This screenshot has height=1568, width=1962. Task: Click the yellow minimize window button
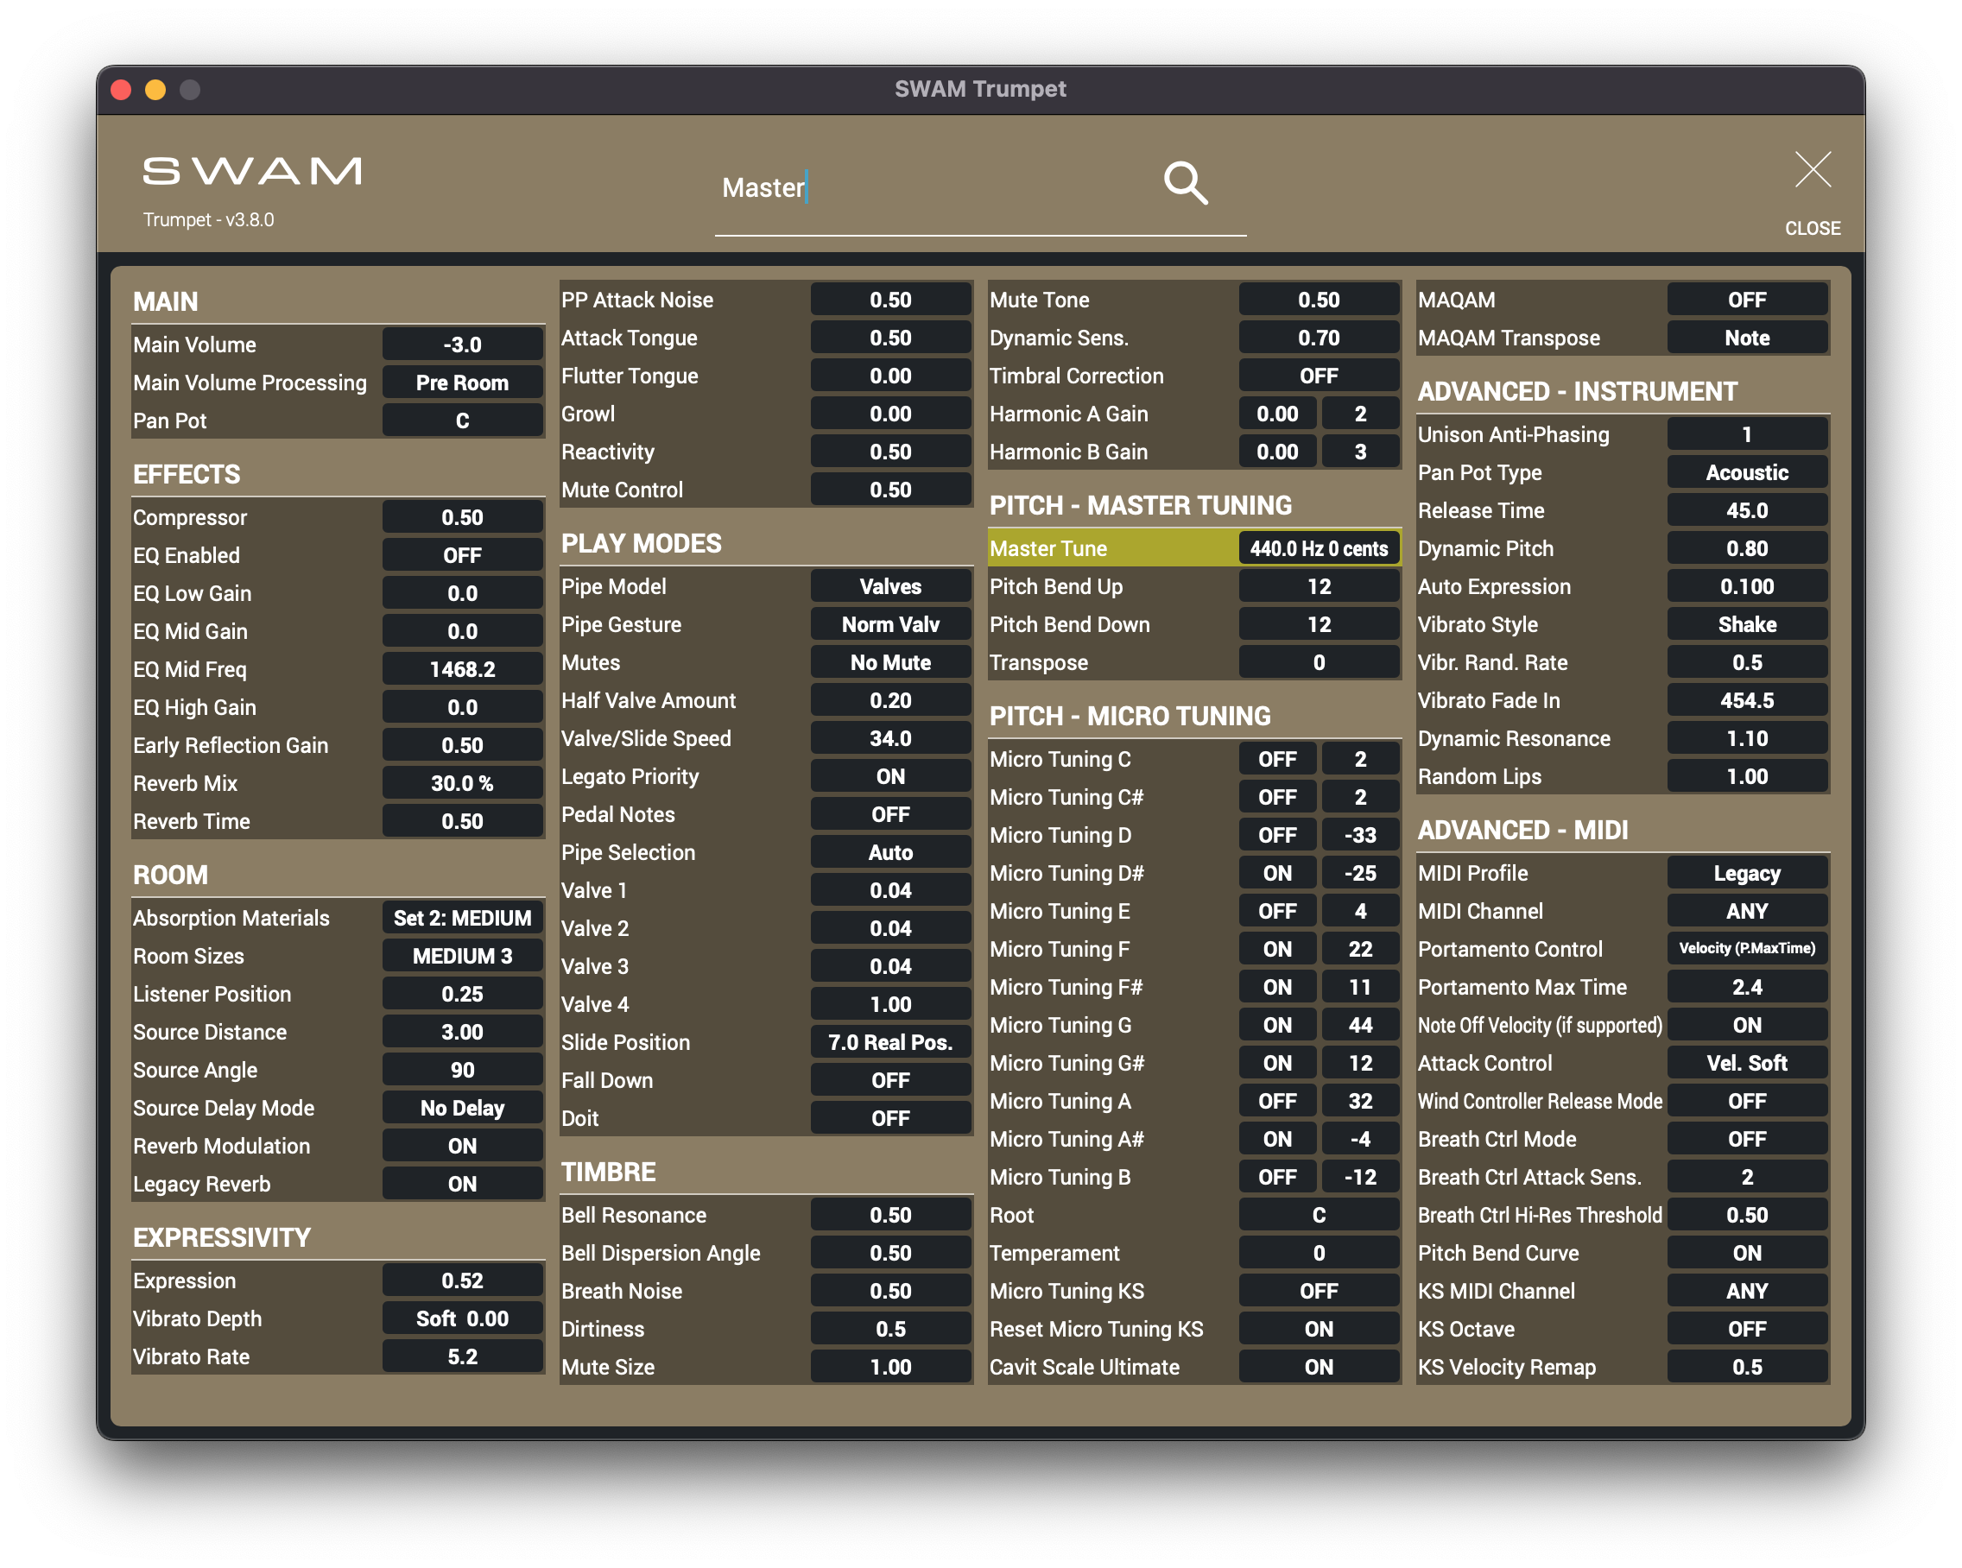click(x=155, y=89)
